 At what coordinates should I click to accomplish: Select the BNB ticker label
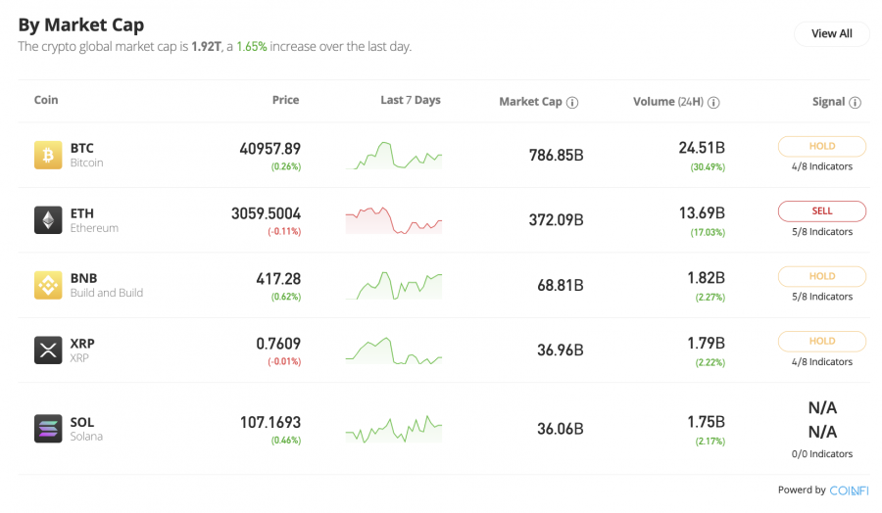(x=84, y=279)
